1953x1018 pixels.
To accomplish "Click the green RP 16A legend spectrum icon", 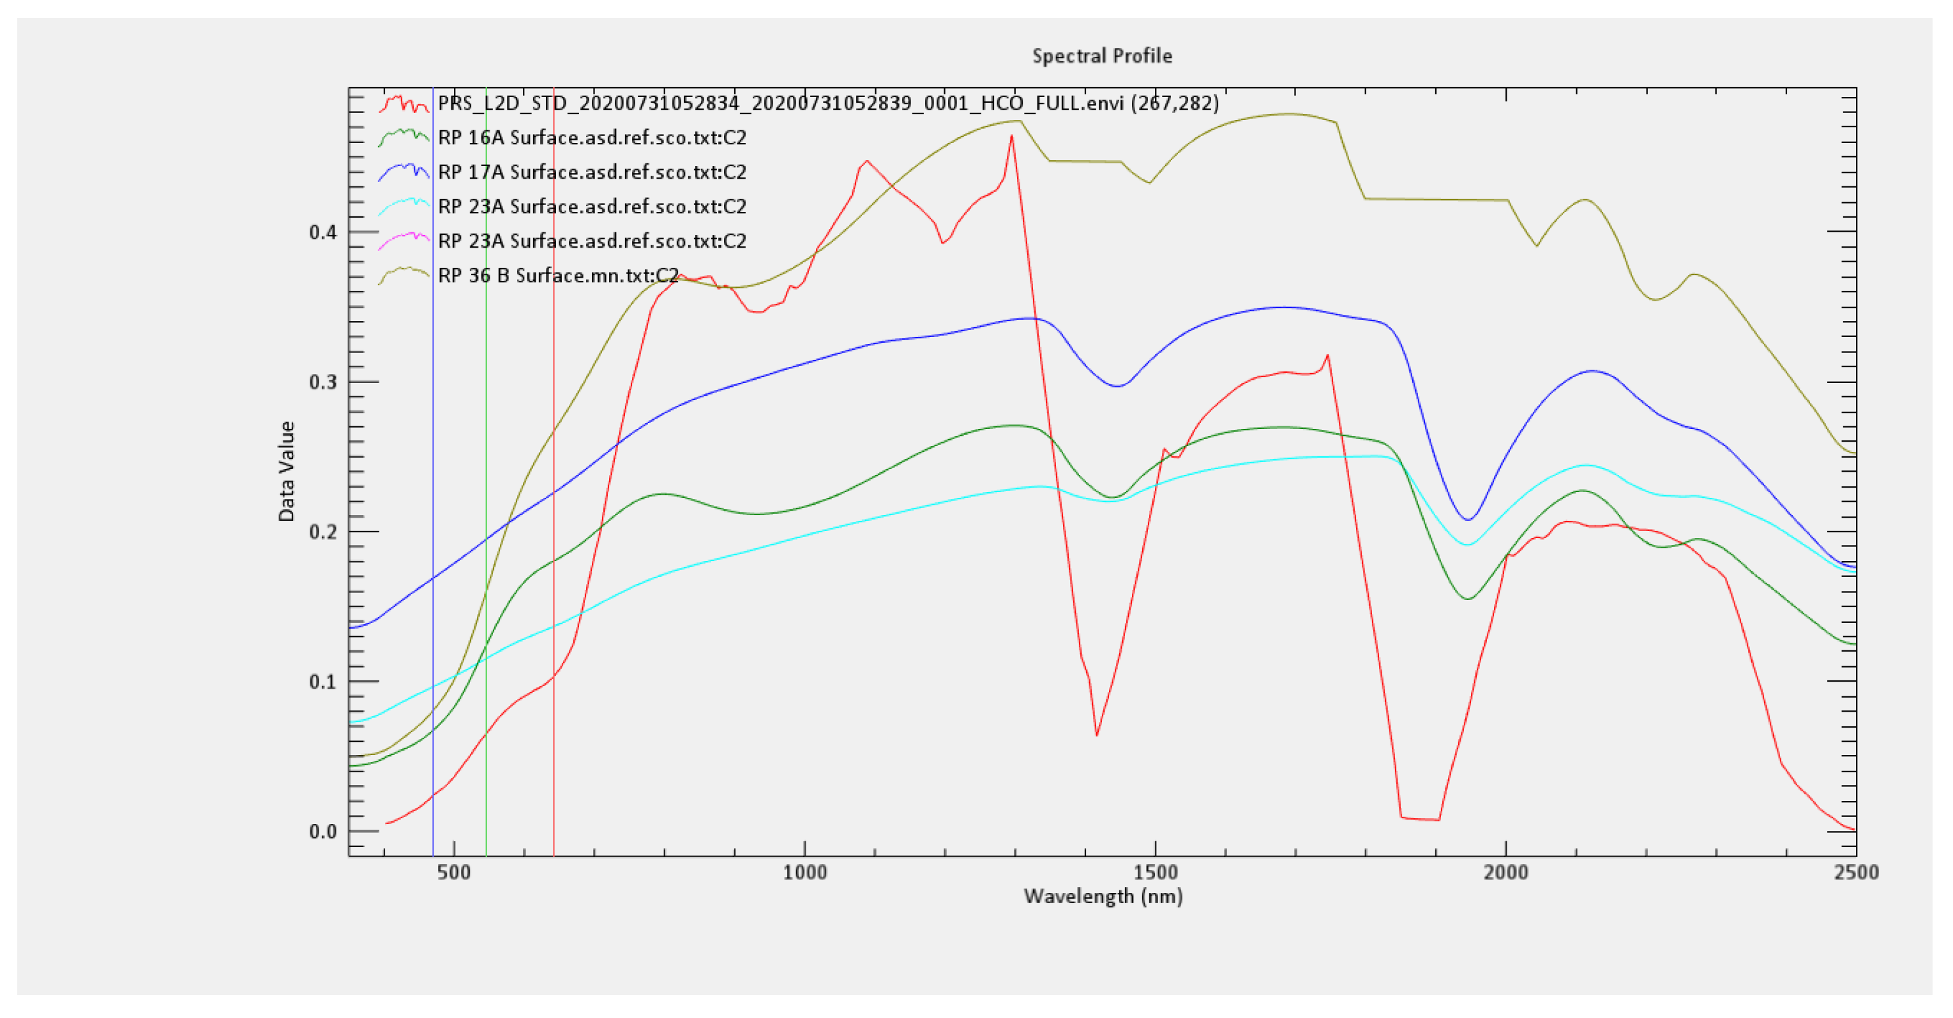I will pyautogui.click(x=404, y=138).
